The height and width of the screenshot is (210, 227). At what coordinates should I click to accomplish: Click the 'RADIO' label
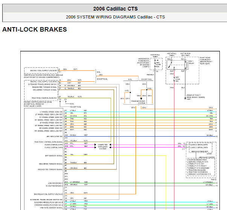pos(214,180)
